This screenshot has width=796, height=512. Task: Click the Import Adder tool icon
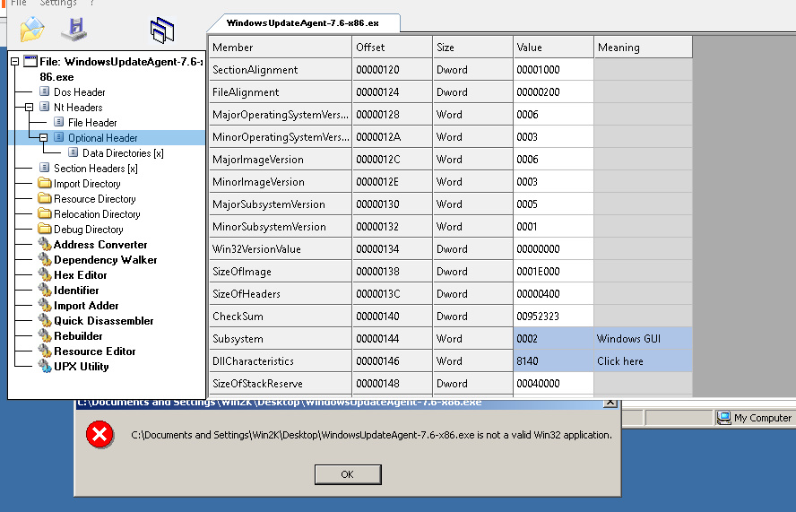pyautogui.click(x=45, y=305)
